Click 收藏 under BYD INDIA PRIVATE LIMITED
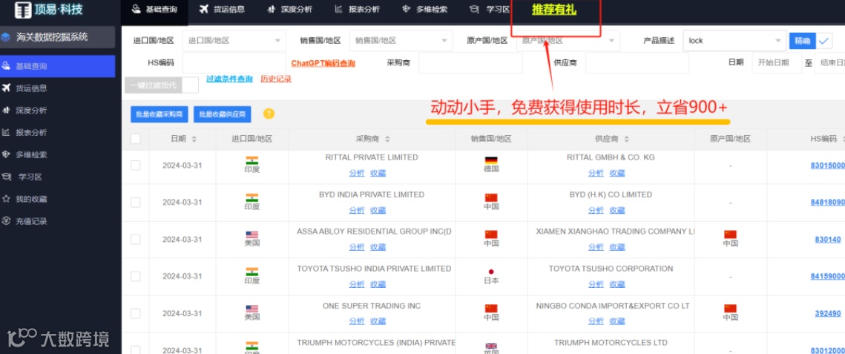845x354 pixels. click(378, 210)
